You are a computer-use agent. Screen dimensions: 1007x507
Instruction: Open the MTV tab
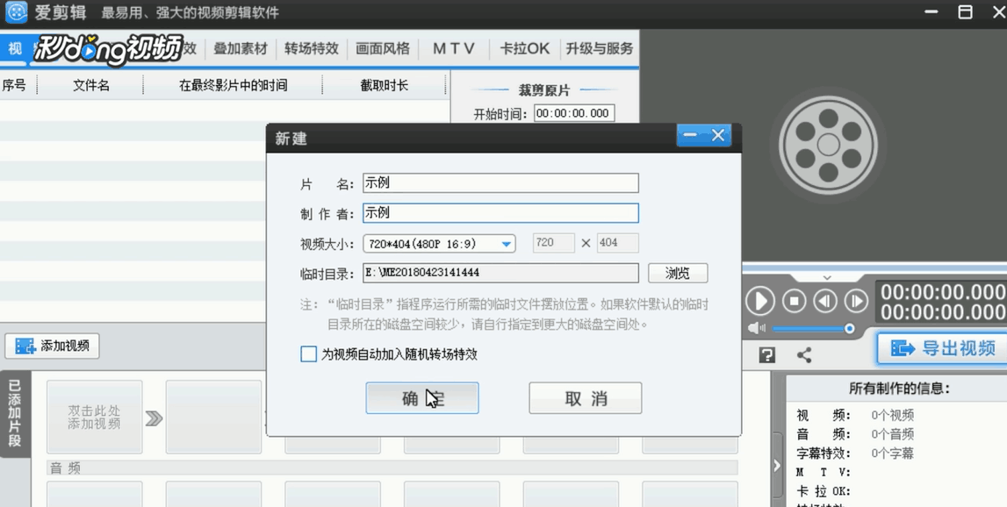tap(454, 49)
